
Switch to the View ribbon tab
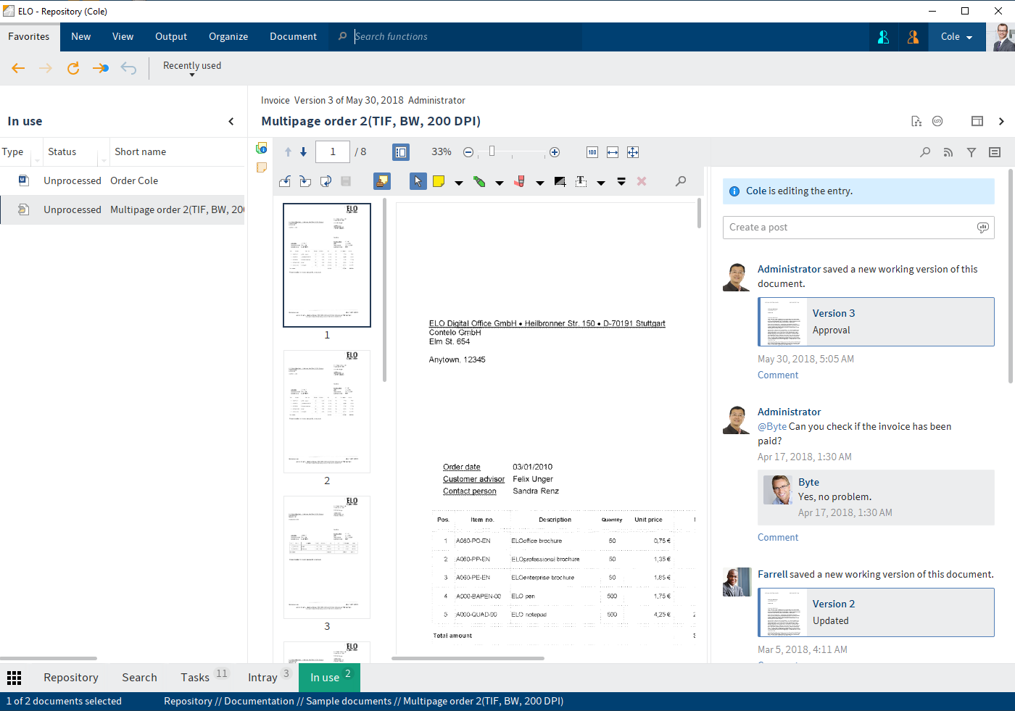coord(123,37)
